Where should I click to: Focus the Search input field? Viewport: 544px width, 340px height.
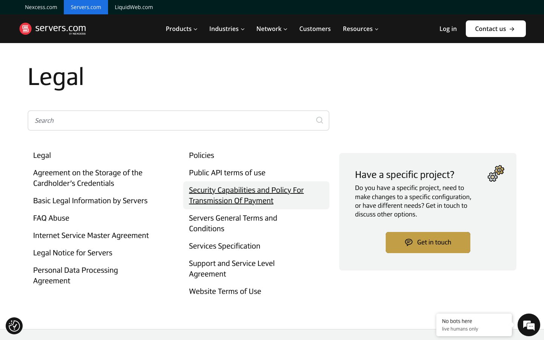(x=178, y=121)
